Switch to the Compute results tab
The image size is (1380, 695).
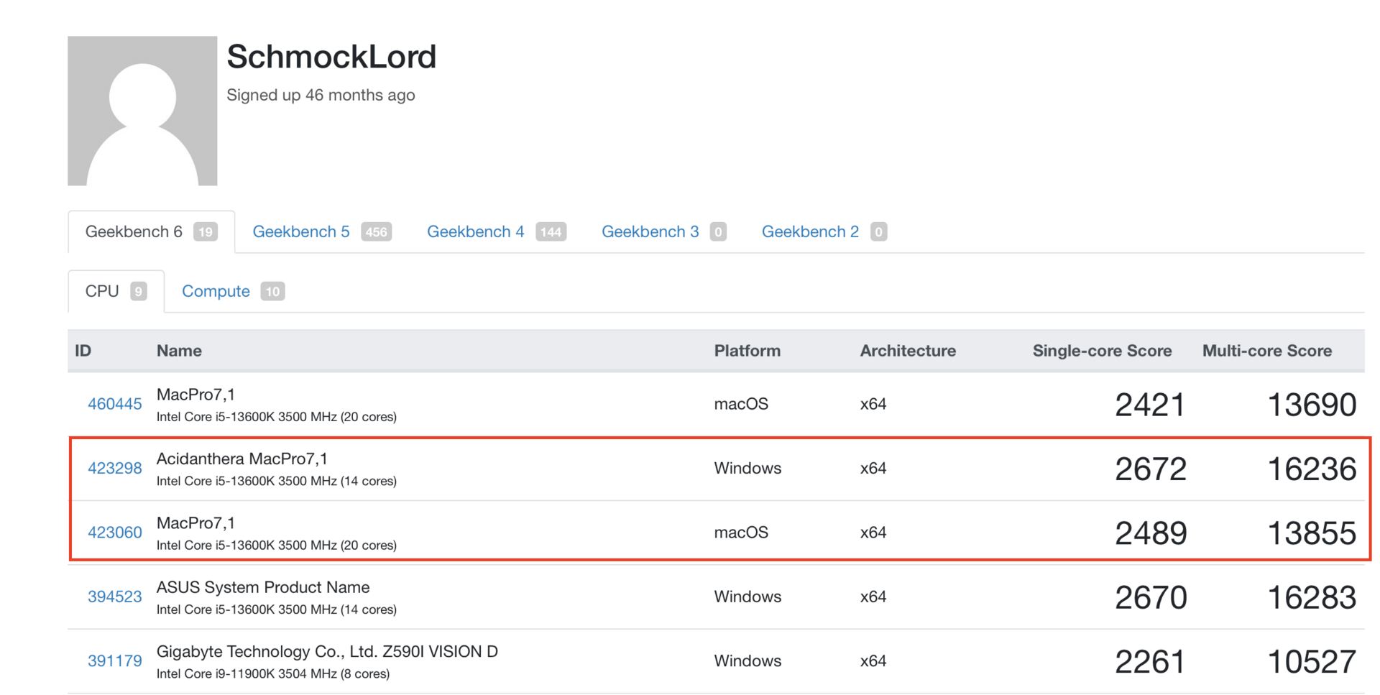[x=216, y=291]
